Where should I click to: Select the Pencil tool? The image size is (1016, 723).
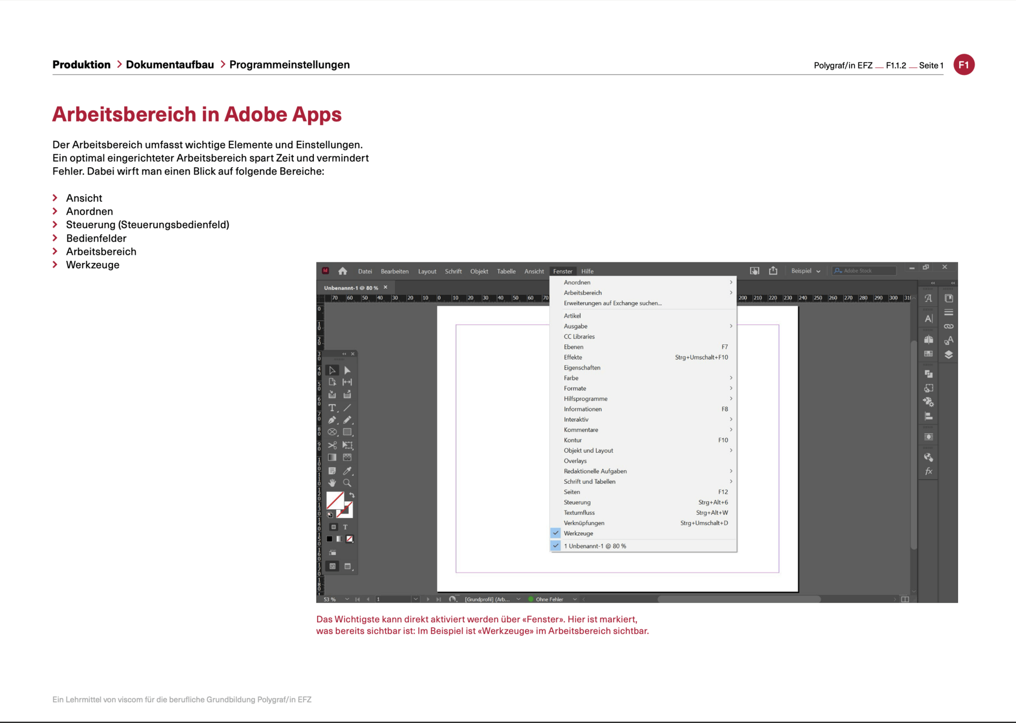tap(347, 420)
